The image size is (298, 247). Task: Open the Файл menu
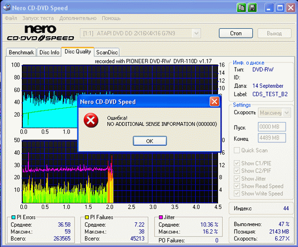[x=11, y=18]
